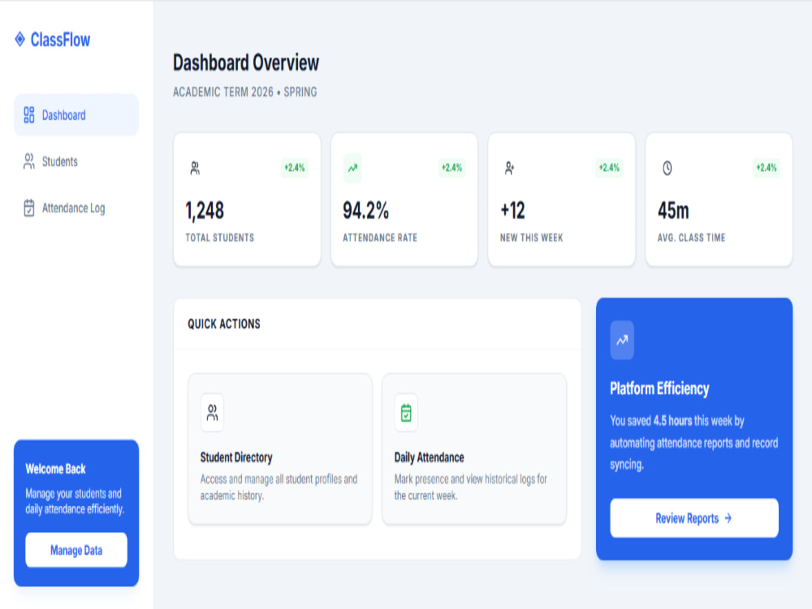Click the New This Week user-plus icon

click(x=510, y=168)
